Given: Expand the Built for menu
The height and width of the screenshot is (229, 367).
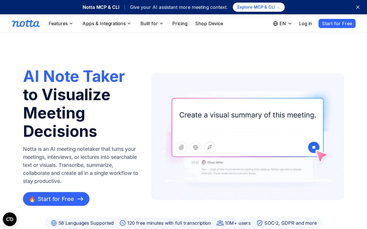Looking at the screenshot, I should pyautogui.click(x=152, y=23).
